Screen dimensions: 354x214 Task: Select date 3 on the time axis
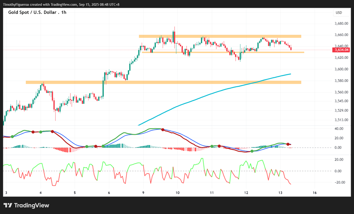pos(6,193)
